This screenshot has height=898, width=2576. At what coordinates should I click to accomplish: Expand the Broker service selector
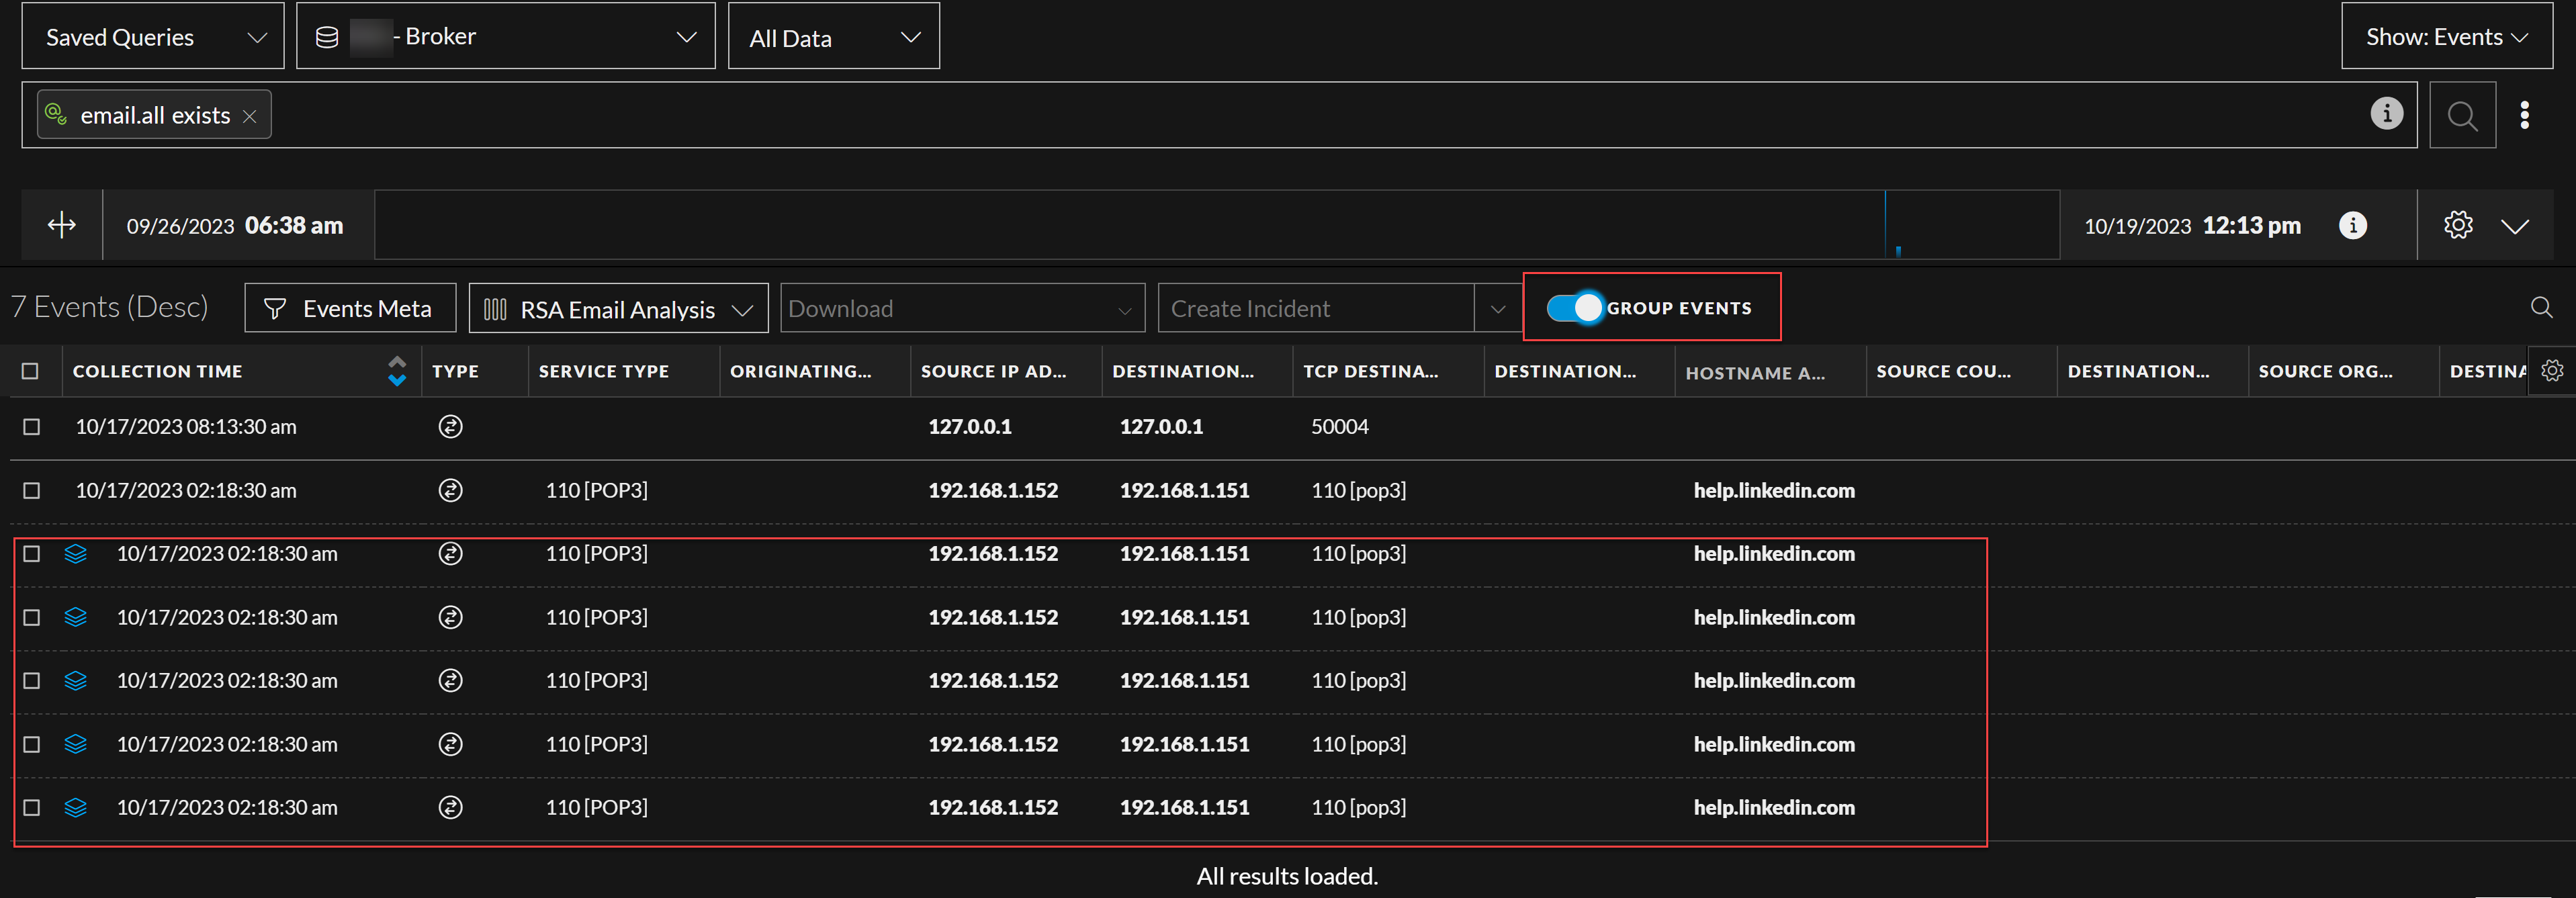[505, 37]
